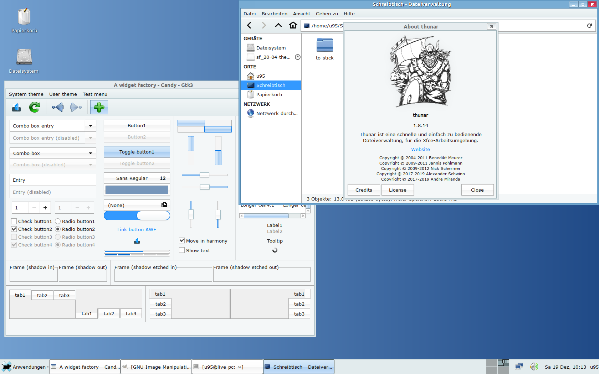
Task: Open the Anwendungen menu on the taskbar
Action: coord(24,367)
